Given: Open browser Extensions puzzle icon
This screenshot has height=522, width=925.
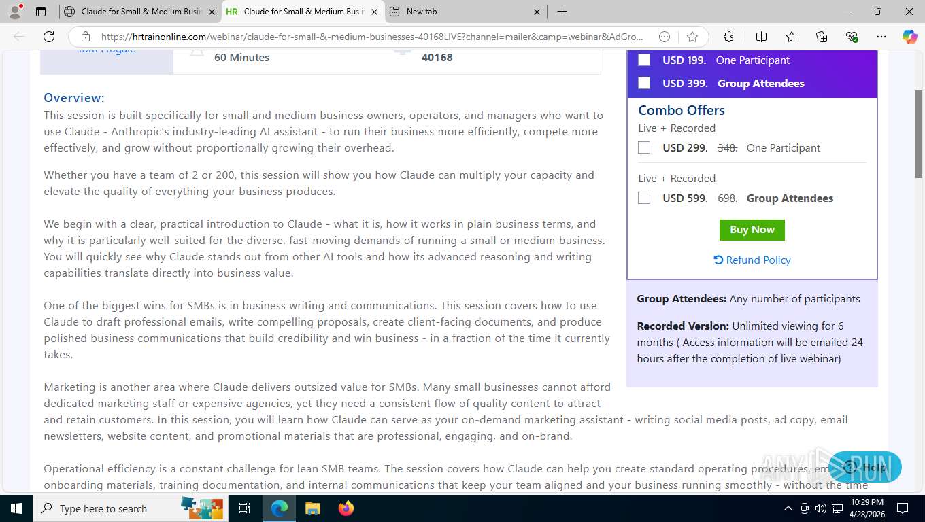Looking at the screenshot, I should point(729,37).
